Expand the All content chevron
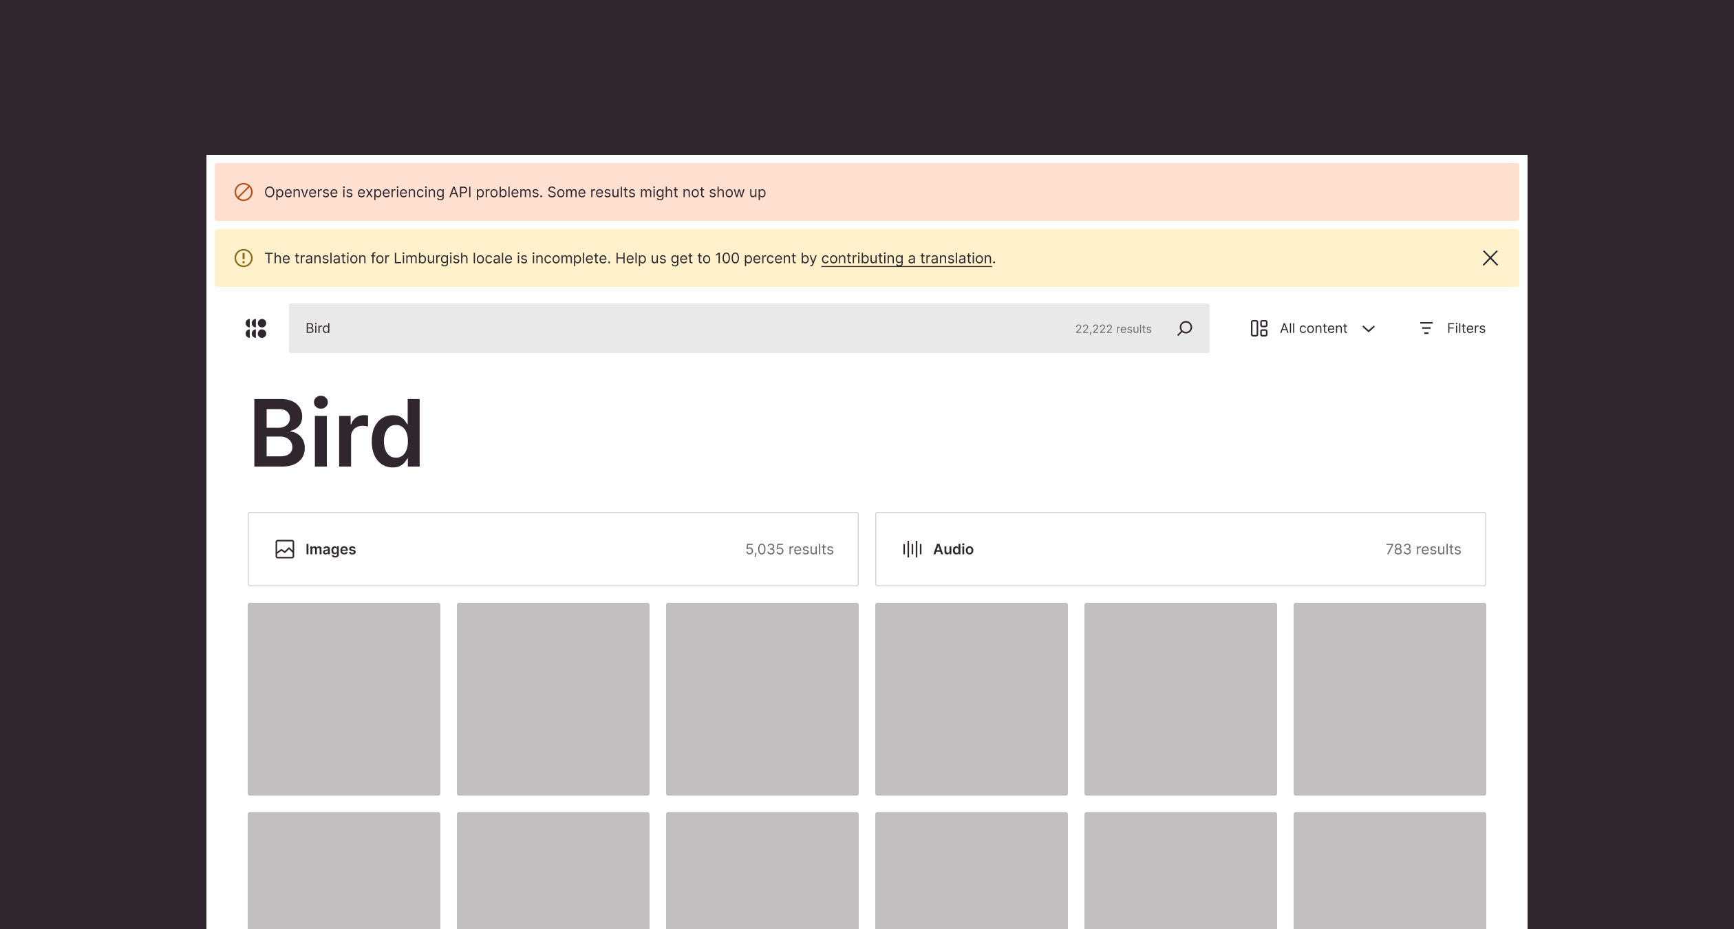This screenshot has width=1734, height=929. click(x=1369, y=329)
